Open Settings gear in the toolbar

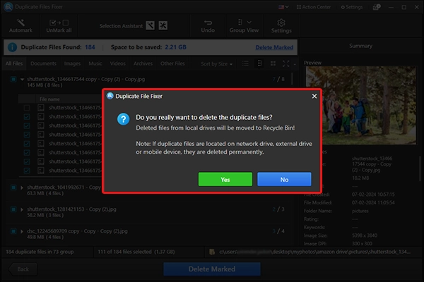(x=281, y=26)
